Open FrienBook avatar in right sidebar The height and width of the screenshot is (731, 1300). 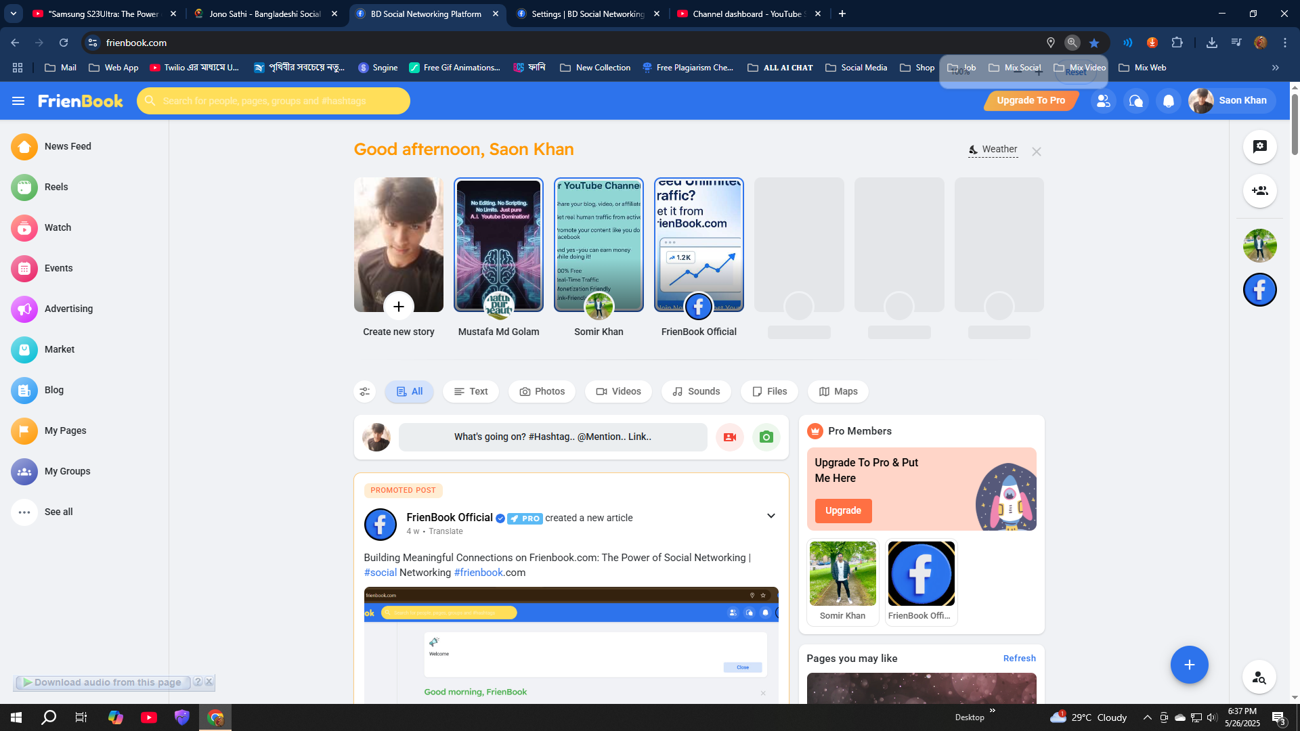tap(1259, 290)
